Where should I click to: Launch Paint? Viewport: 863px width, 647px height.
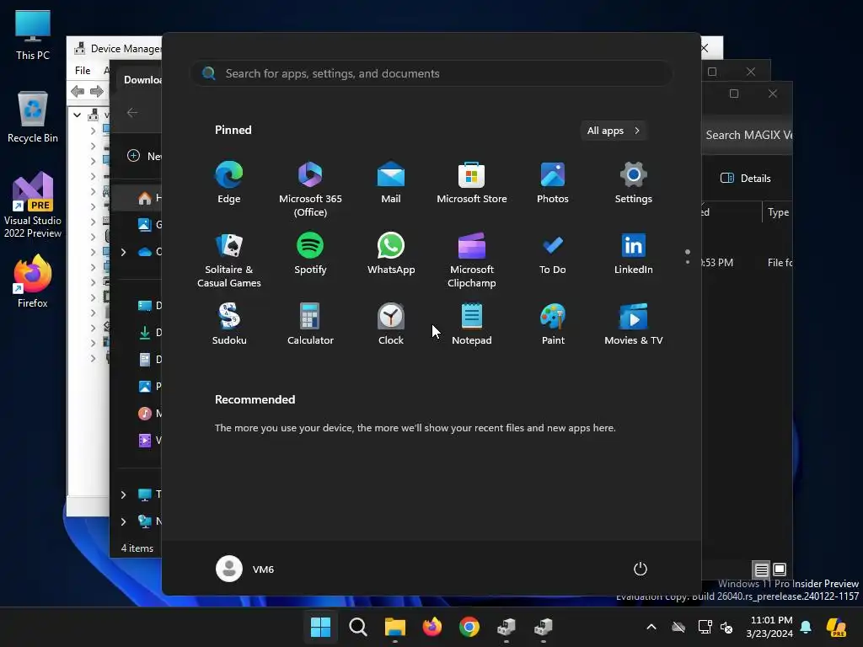(553, 324)
